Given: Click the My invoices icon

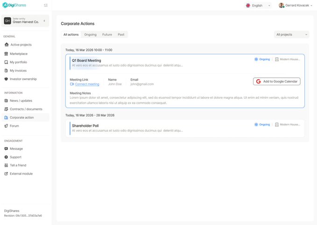Looking at the screenshot, I should pyautogui.click(x=6, y=70).
